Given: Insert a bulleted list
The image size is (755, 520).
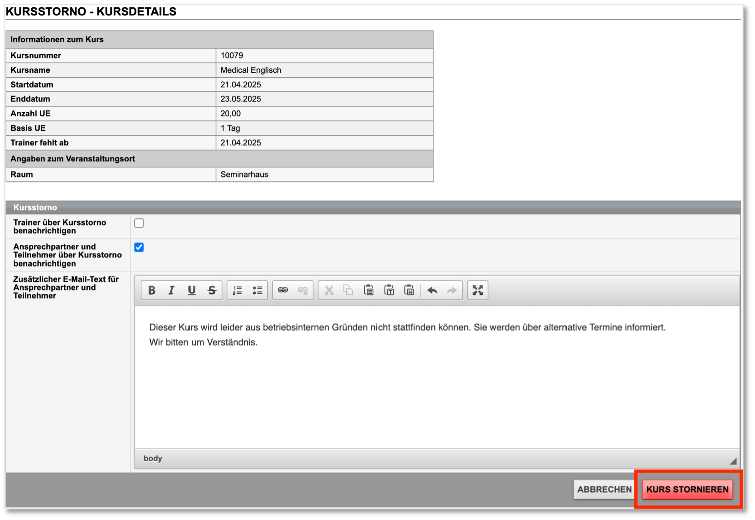Looking at the screenshot, I should pos(257,290).
